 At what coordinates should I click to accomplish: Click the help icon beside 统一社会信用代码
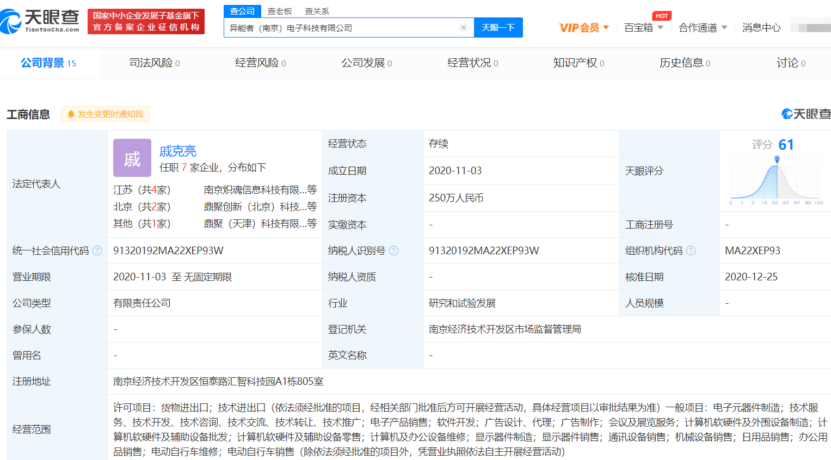point(97,250)
